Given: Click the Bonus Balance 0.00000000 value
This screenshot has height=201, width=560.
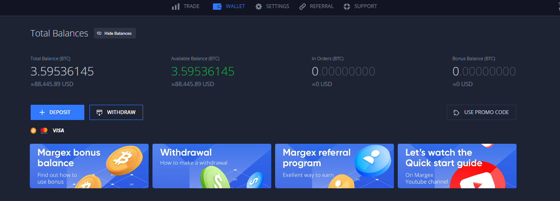Looking at the screenshot, I should tap(484, 71).
